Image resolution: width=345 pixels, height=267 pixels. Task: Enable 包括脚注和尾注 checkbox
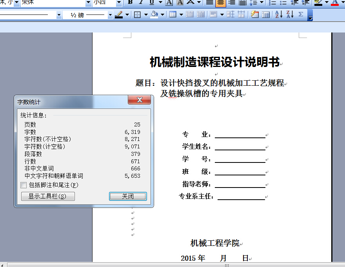tap(24, 185)
